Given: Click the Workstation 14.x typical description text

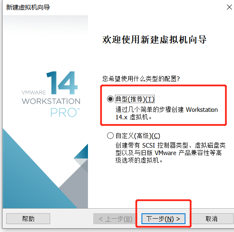Looking at the screenshot, I should point(166,114).
